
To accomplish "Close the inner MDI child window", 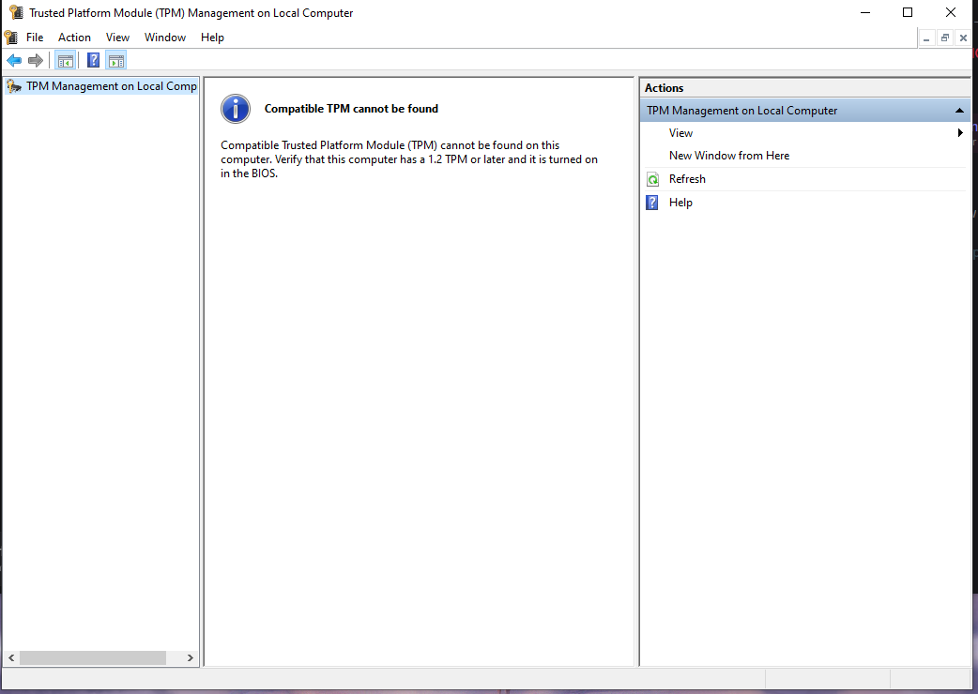I will click(963, 38).
